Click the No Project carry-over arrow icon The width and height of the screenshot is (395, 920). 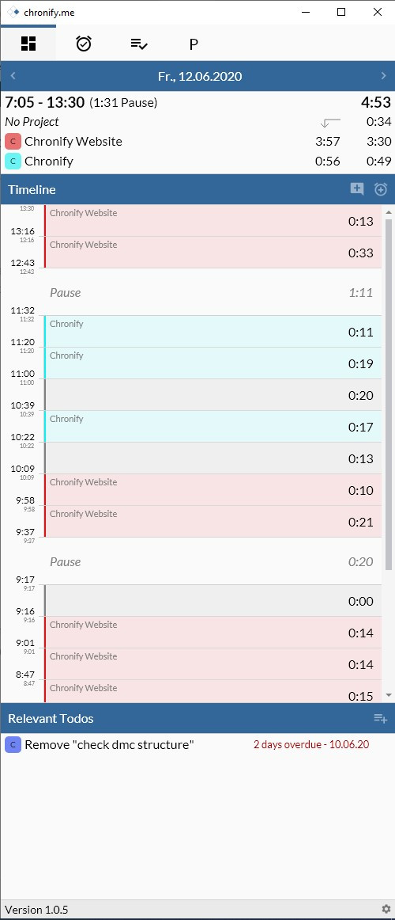coord(331,122)
